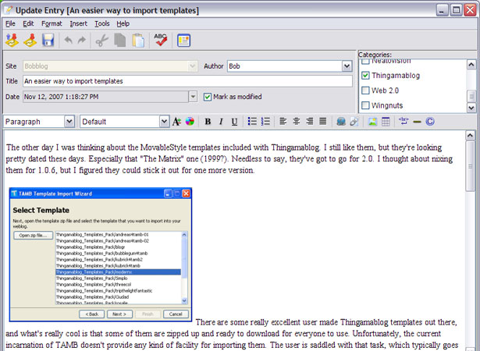Viewport: 480px width, 351px height.
Task: Open the Insert menu
Action: coord(78,23)
